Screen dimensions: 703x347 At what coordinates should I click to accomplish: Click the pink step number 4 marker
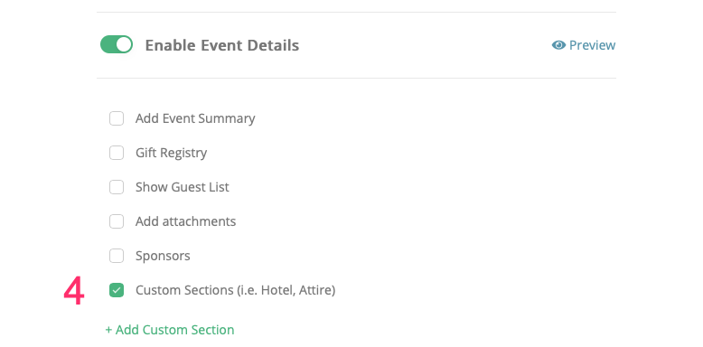coord(74,291)
